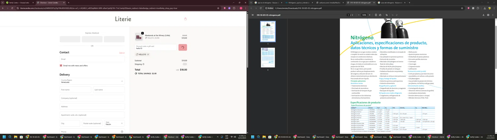The height and width of the screenshot is (140, 497).
Task: Open the State dropdown showing Falcón
Action: (114, 123)
